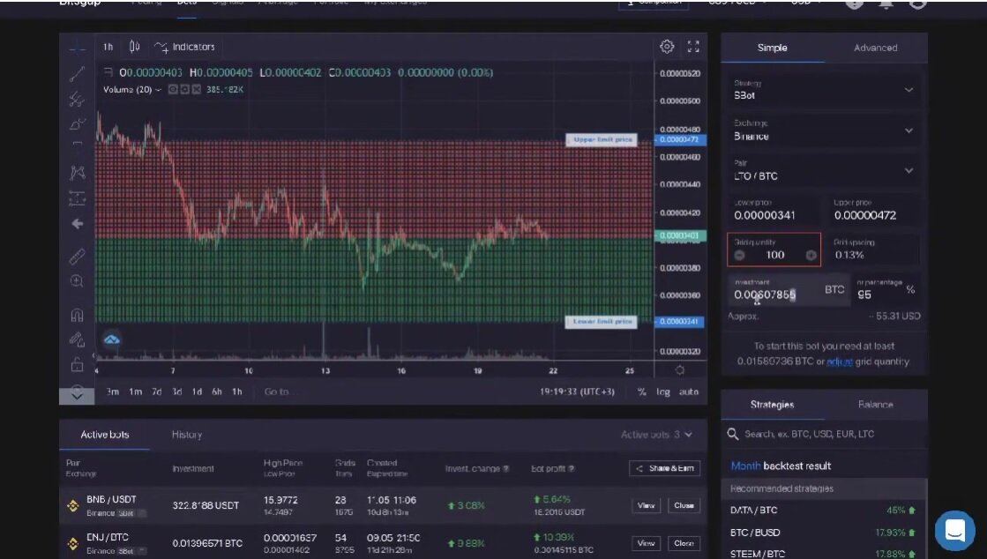This screenshot has height=559, width=987.
Task: Click the back arrow on drawing toolbar
Action: coord(78,223)
